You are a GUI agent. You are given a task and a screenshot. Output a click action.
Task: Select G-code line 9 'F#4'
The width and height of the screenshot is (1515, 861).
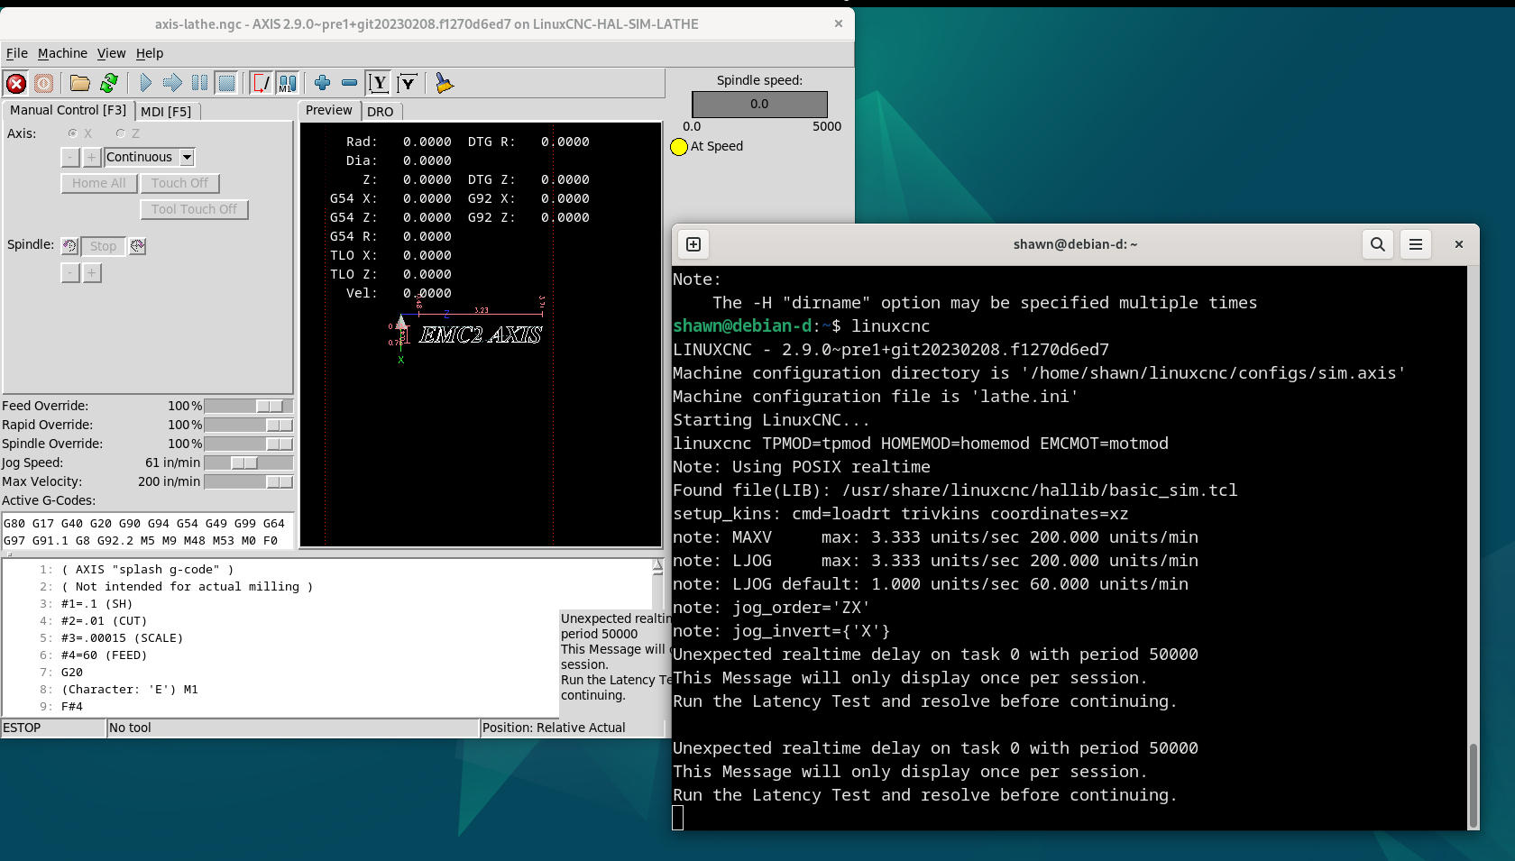tap(72, 707)
